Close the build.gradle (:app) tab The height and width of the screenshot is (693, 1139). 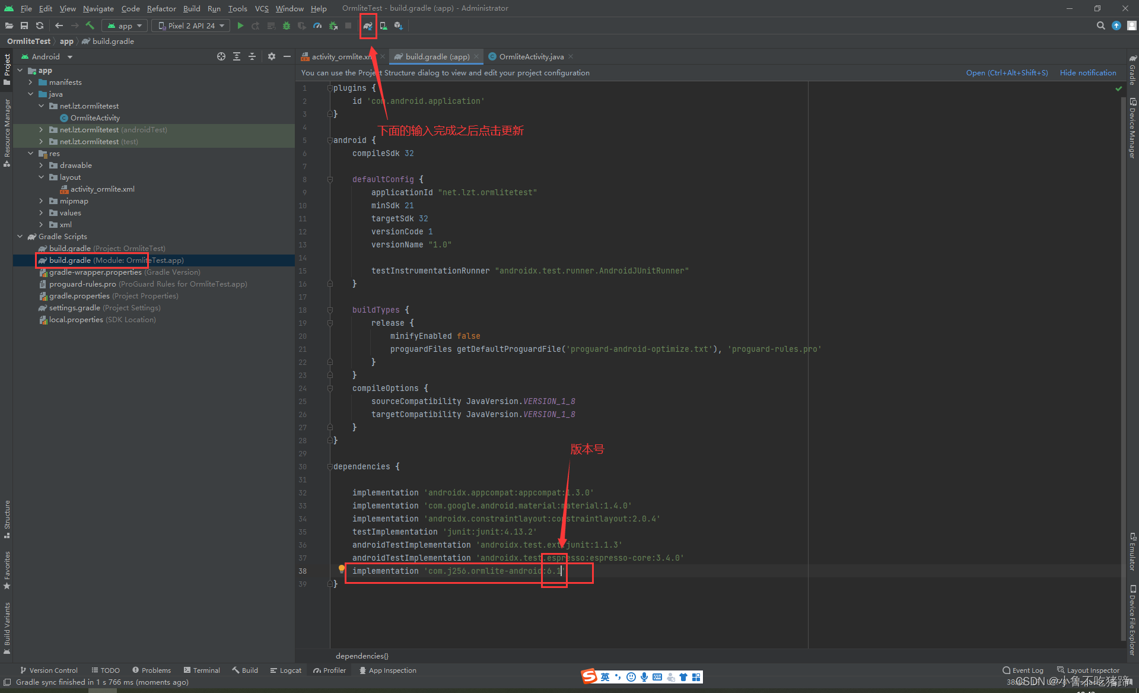tap(476, 56)
